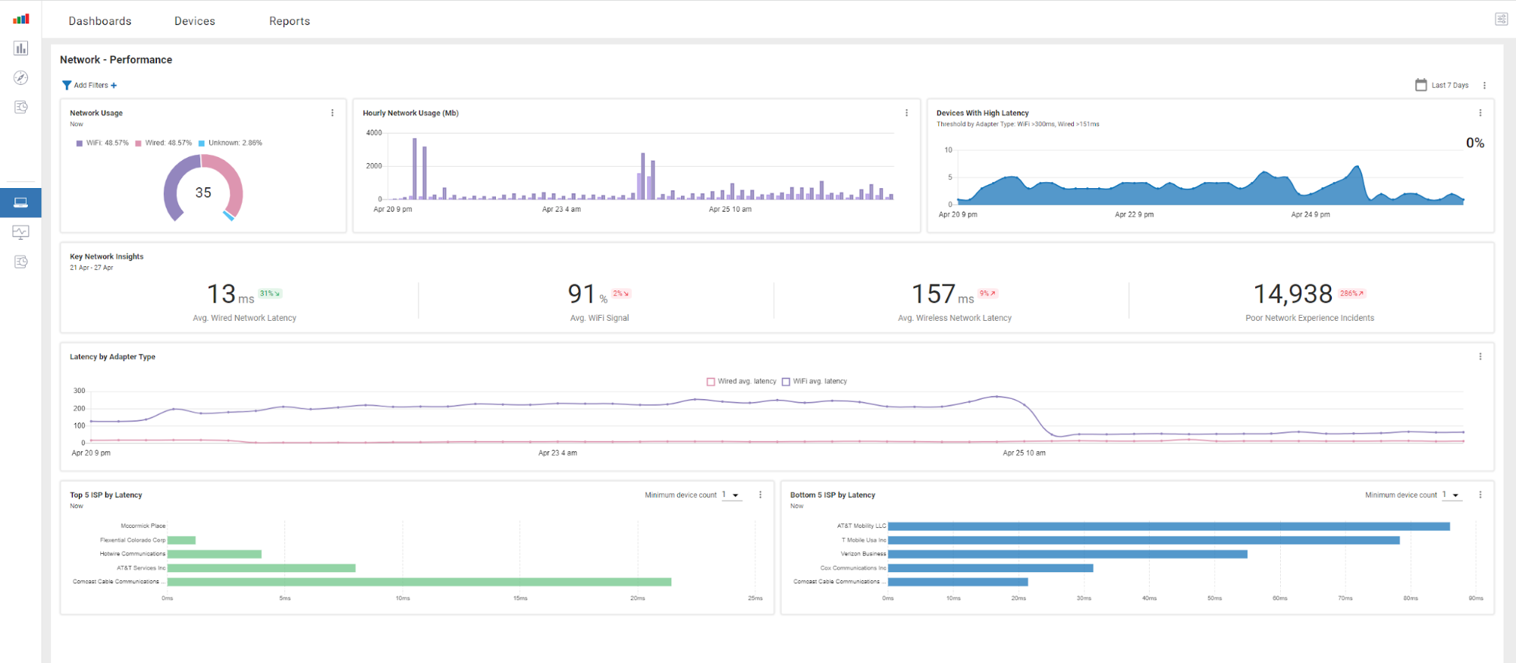
Task: Toggle the Unknown series in Network Usage legend
Action: pyautogui.click(x=202, y=143)
